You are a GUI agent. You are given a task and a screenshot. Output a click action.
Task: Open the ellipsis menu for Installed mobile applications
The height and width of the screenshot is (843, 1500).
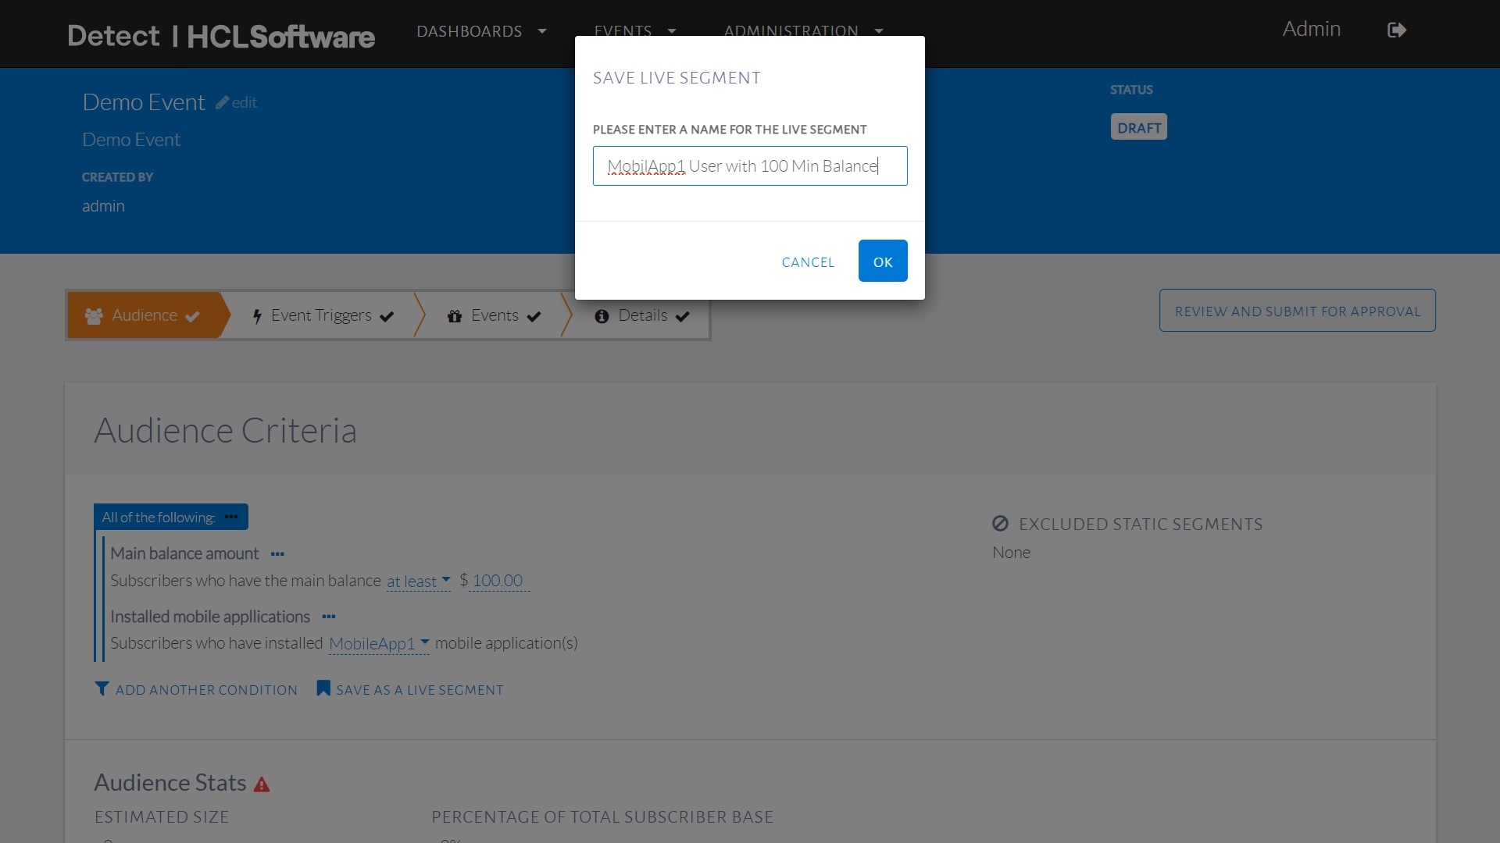329,617
